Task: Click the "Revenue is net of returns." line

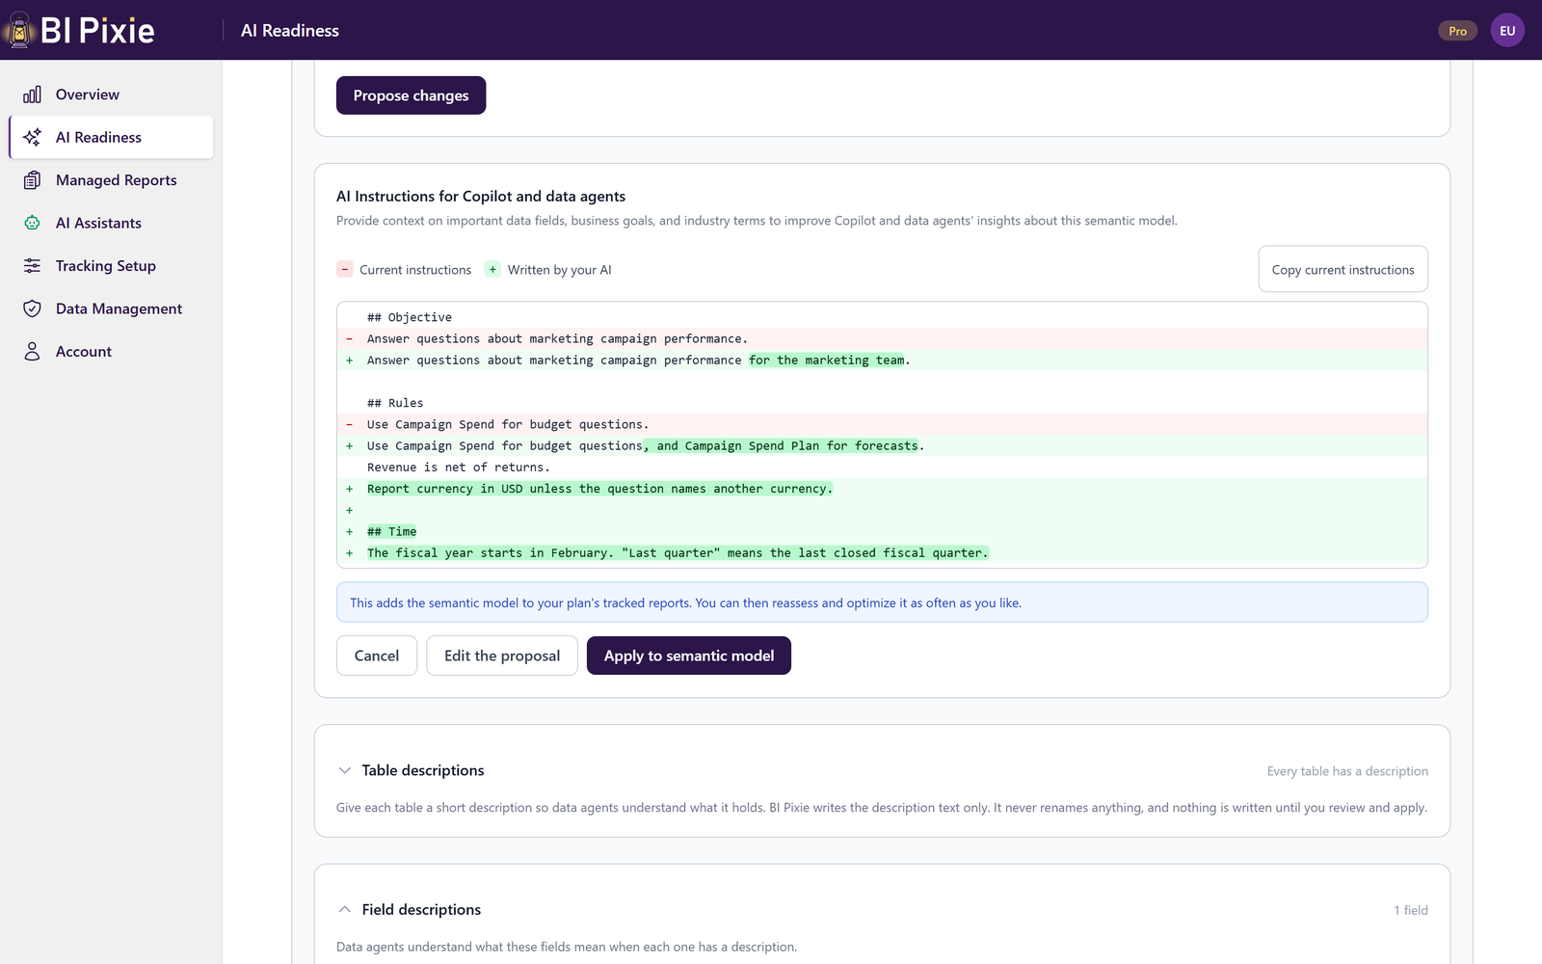Action: (x=882, y=468)
